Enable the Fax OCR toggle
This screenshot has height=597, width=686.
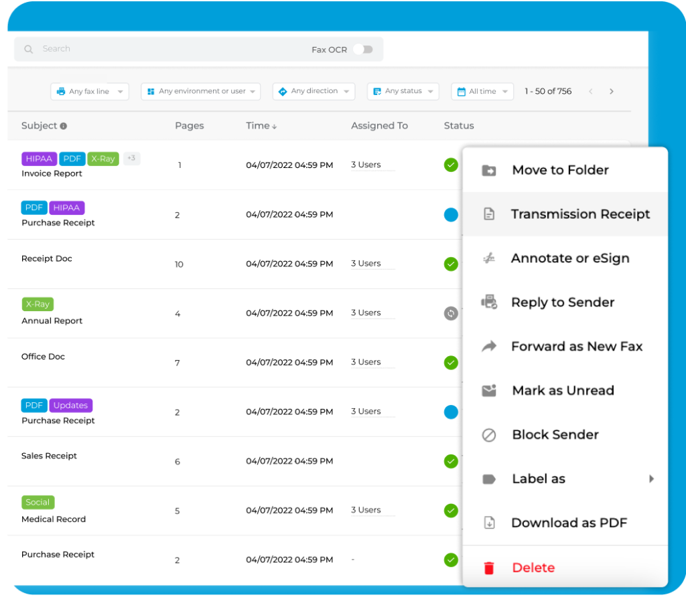(362, 49)
